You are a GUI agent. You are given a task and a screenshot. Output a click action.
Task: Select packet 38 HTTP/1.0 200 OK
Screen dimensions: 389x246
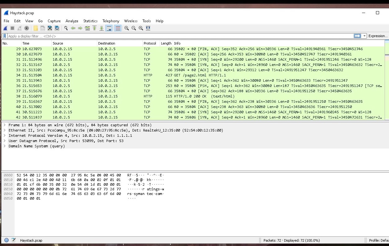pos(193,96)
